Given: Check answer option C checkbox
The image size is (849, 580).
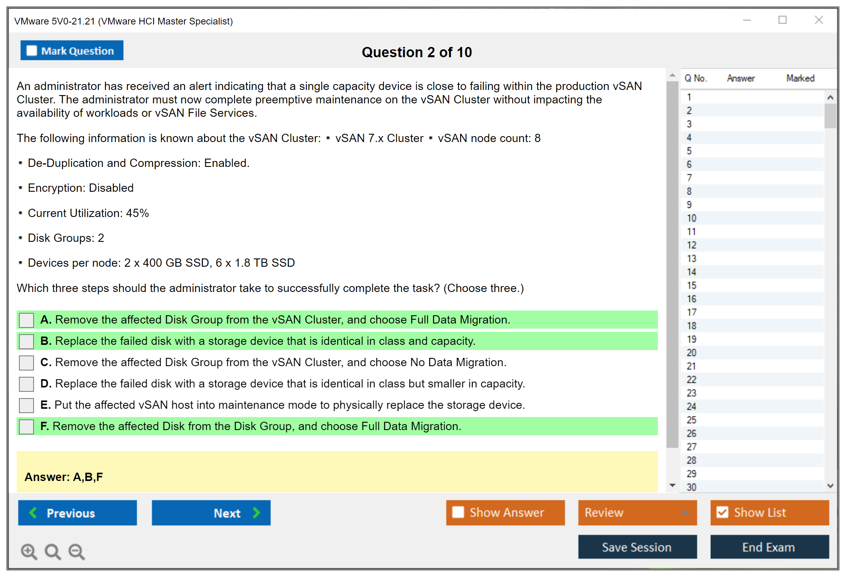Looking at the screenshot, I should point(26,363).
